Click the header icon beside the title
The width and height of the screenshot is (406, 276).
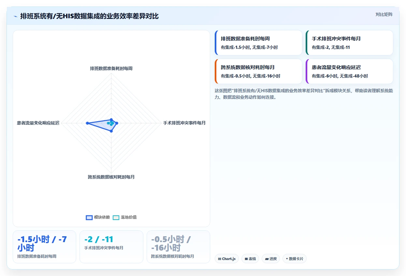pyautogui.click(x=15, y=16)
